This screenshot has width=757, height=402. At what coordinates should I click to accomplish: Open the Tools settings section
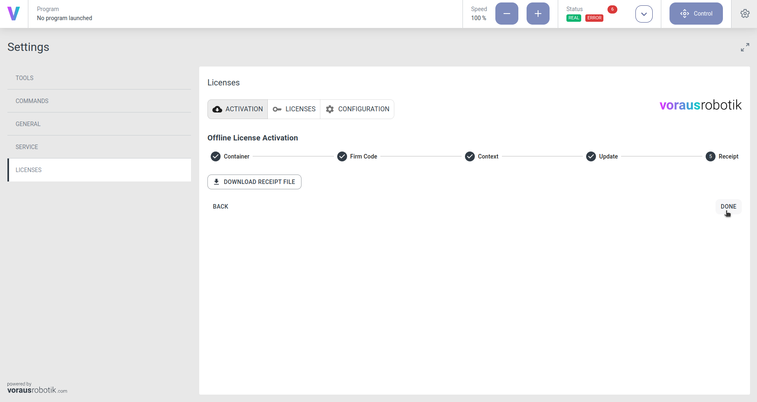[x=25, y=78]
